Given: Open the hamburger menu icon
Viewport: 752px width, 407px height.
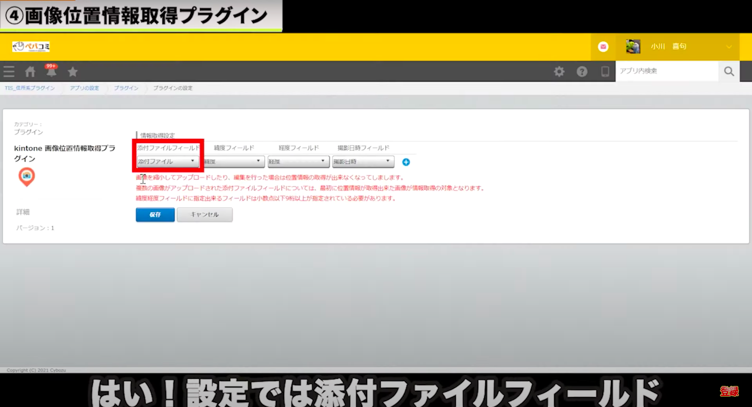Looking at the screenshot, I should (x=9, y=72).
